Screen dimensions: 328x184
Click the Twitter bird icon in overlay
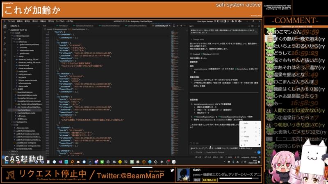coord(172,170)
